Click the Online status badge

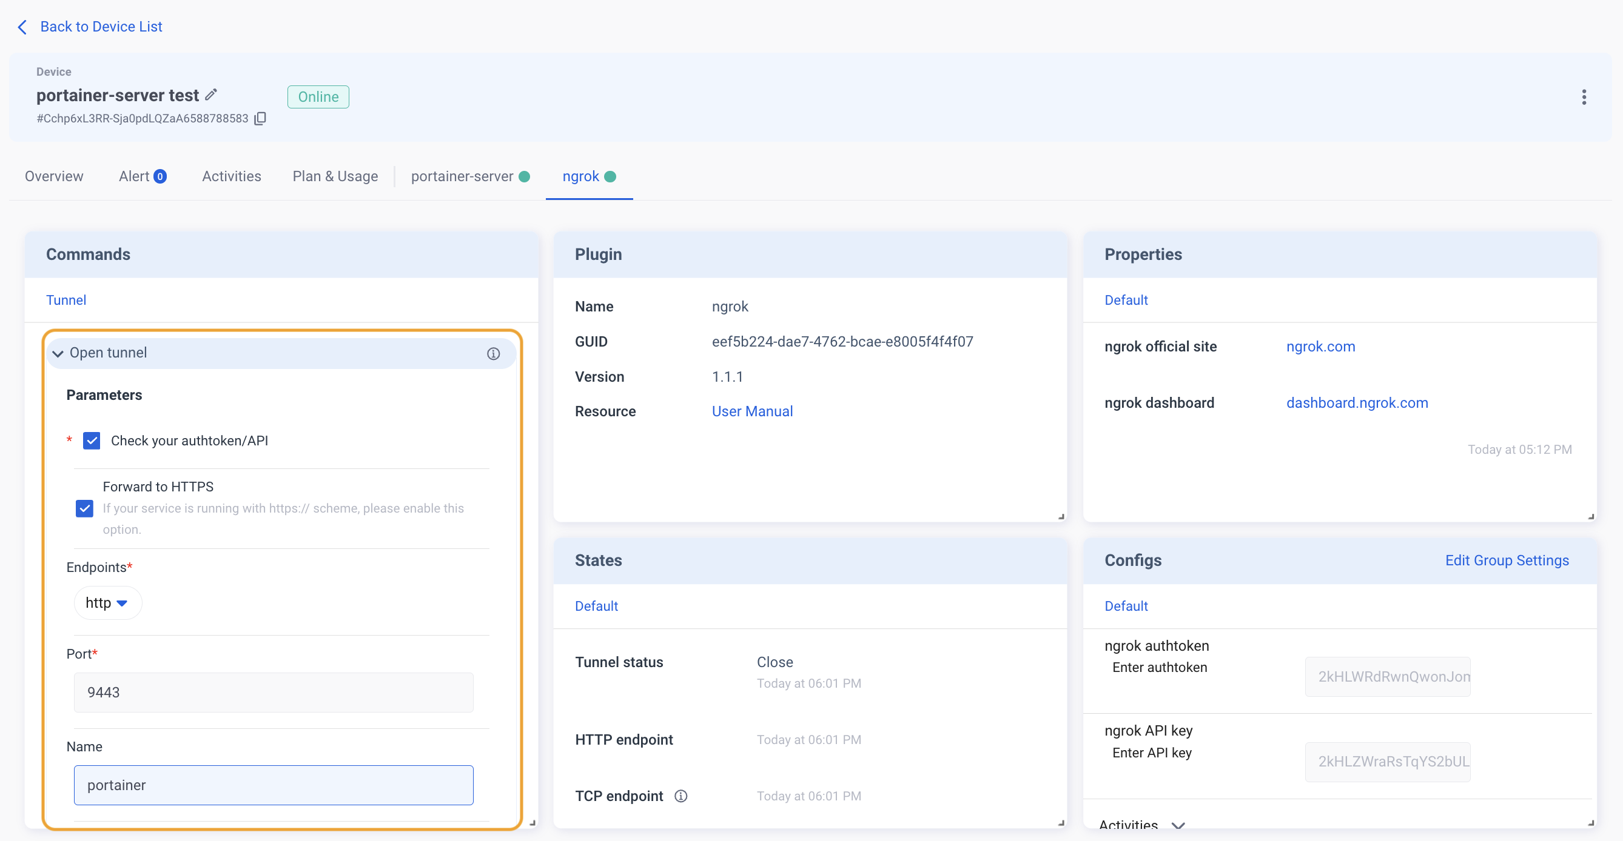(x=318, y=97)
